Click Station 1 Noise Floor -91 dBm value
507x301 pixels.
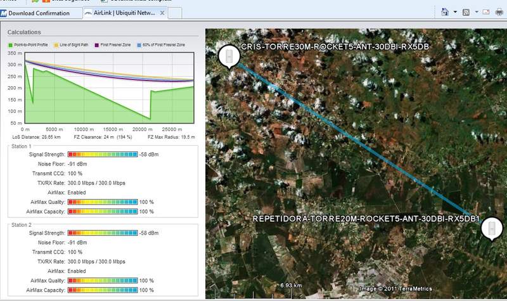pos(77,164)
